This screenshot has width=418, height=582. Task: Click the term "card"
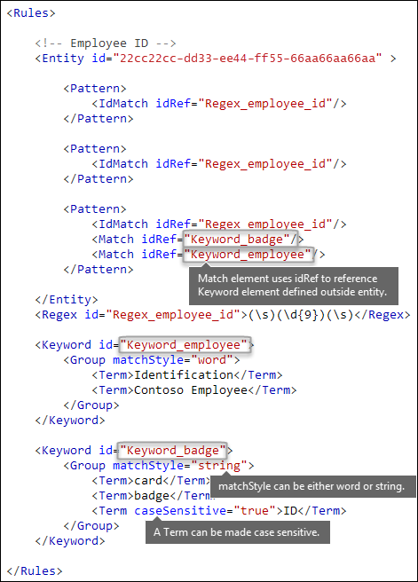pos(148,480)
